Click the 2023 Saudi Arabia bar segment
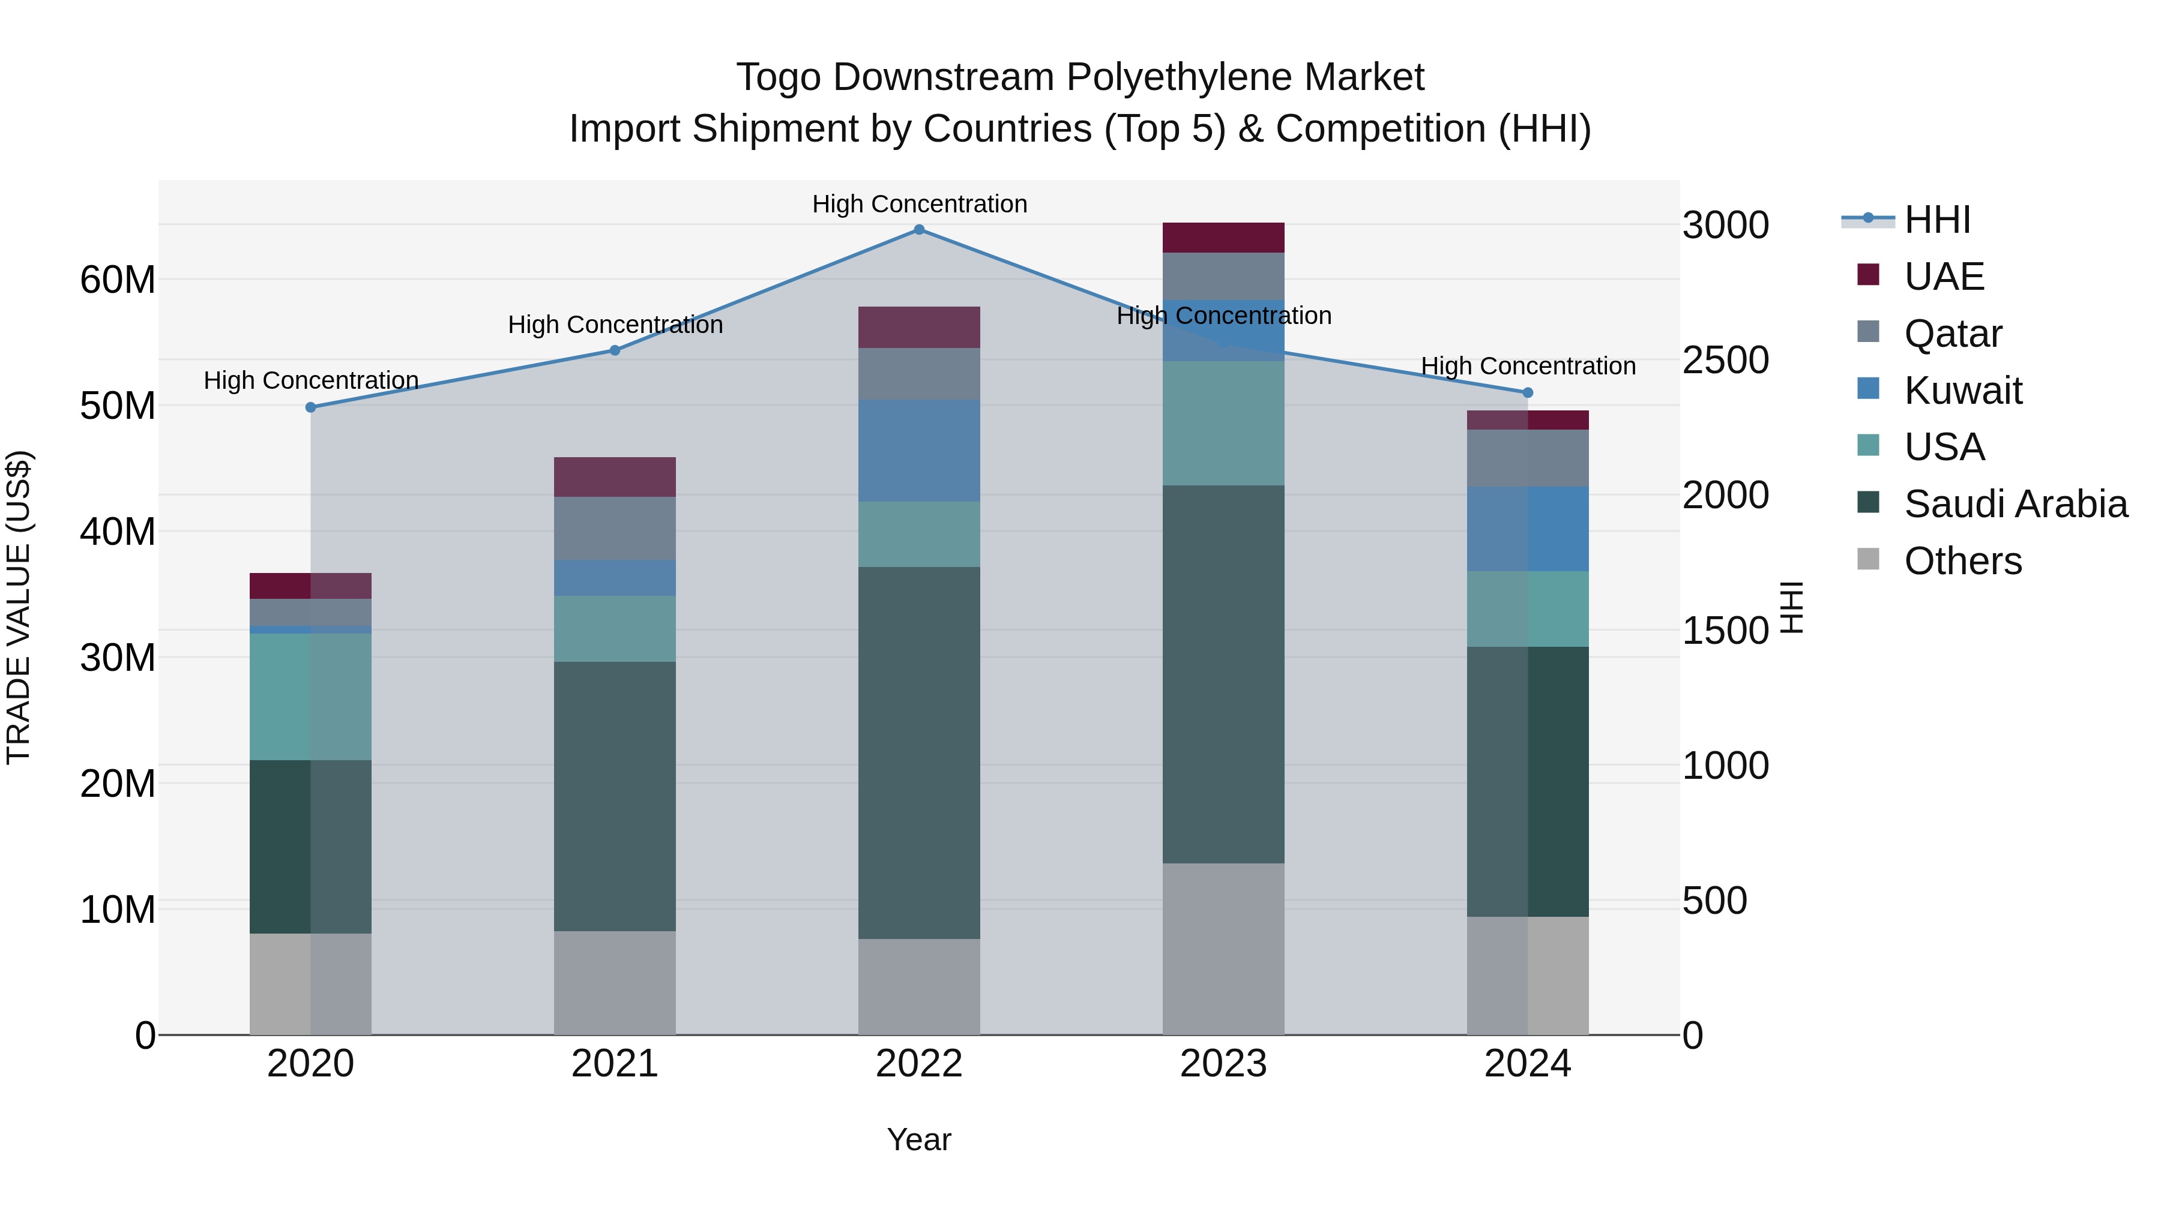Screen dimensions: 2161x1215 click(x=1223, y=674)
